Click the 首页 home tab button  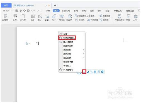pyautogui.click(x=6, y=5)
